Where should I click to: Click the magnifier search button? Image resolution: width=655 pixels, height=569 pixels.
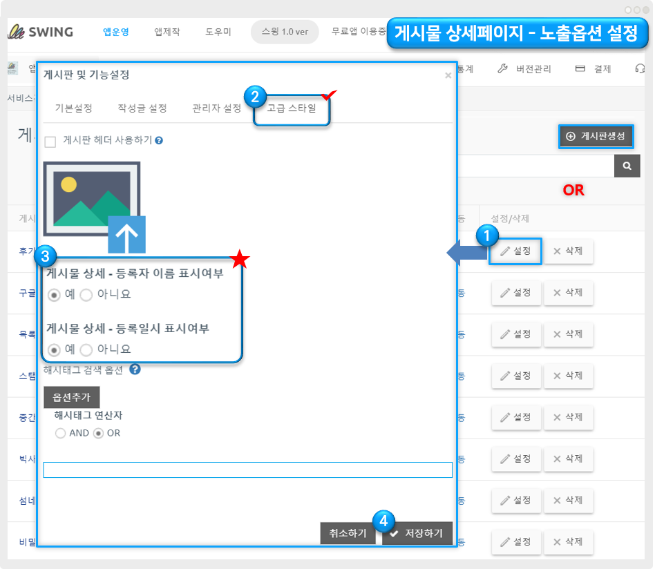click(x=627, y=166)
